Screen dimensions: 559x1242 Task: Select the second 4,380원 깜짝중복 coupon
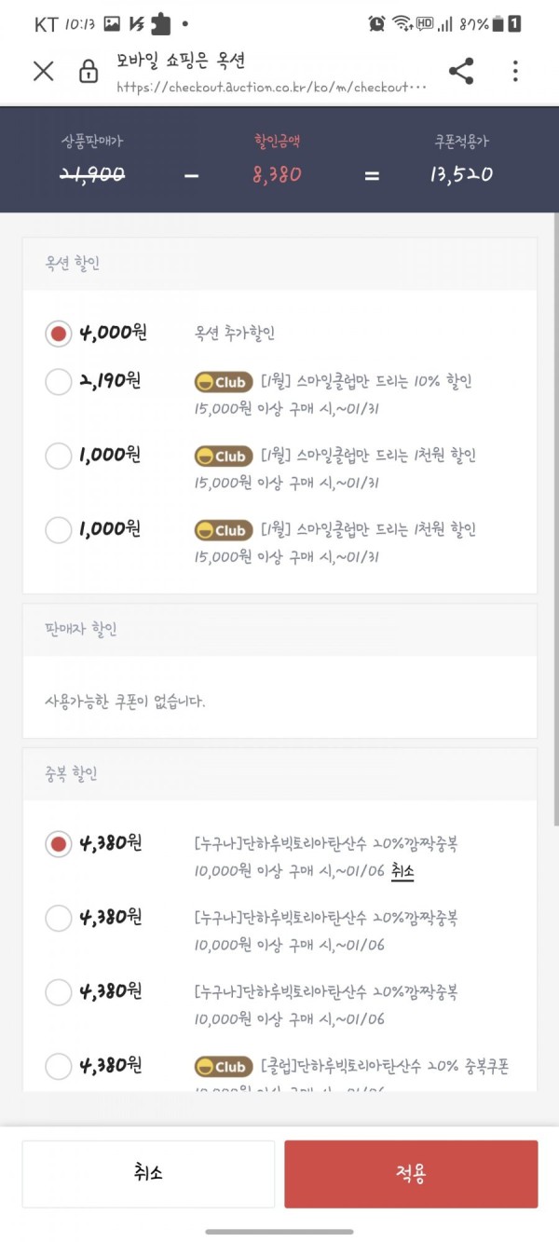tap(59, 918)
